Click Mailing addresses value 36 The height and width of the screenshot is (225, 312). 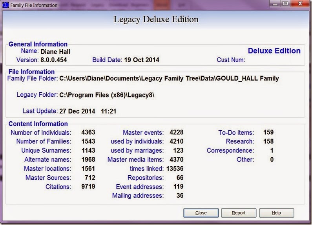coord(180,196)
